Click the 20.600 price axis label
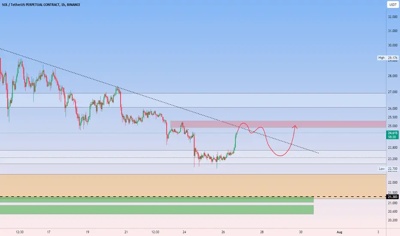Screen dimensions: 400x236 coord(393,212)
